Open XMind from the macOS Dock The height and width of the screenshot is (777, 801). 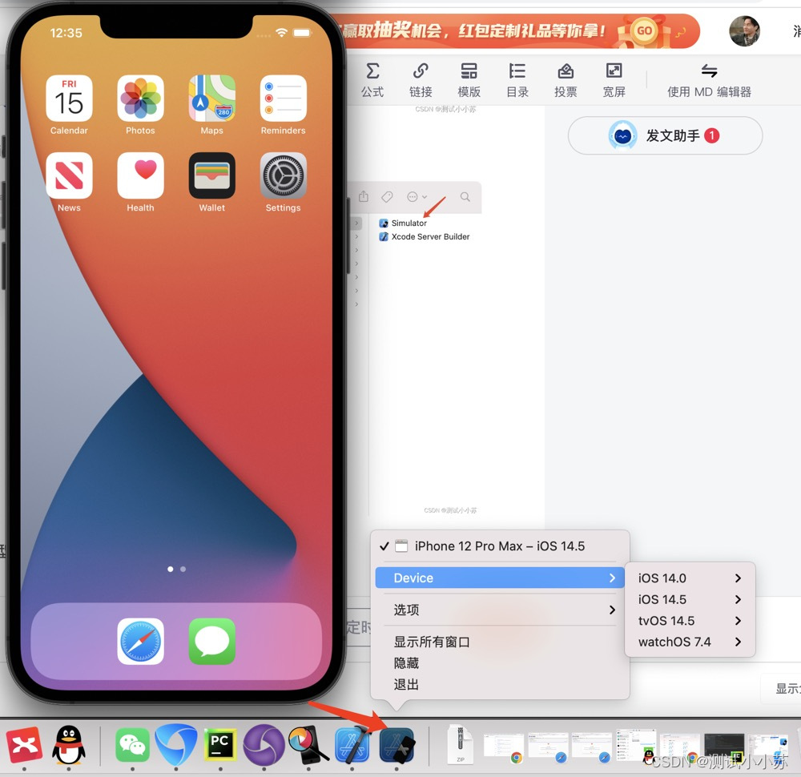(x=24, y=745)
